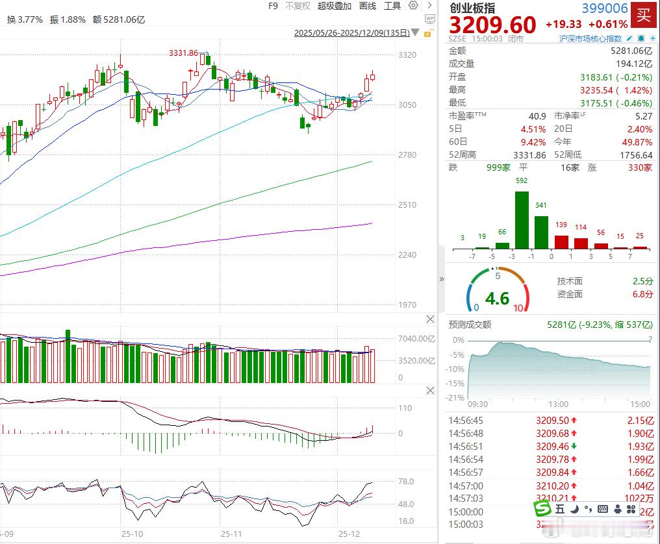Open the 画线 drawing menu

(x=368, y=6)
